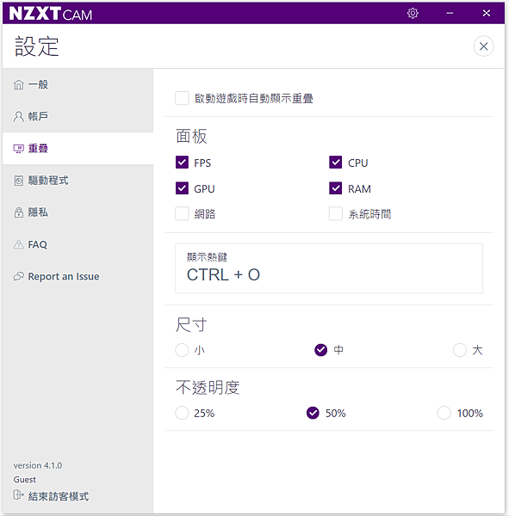Open the FAQ section
The height and width of the screenshot is (516, 509).
click(x=78, y=244)
